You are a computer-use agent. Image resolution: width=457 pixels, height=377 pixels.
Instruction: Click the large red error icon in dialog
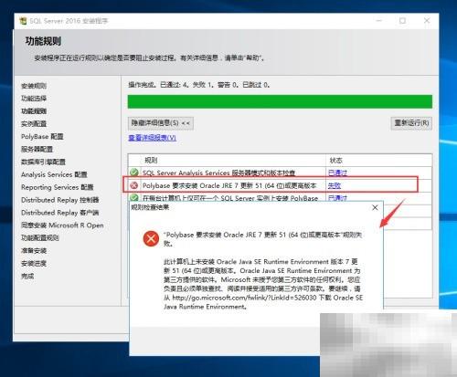(151, 238)
